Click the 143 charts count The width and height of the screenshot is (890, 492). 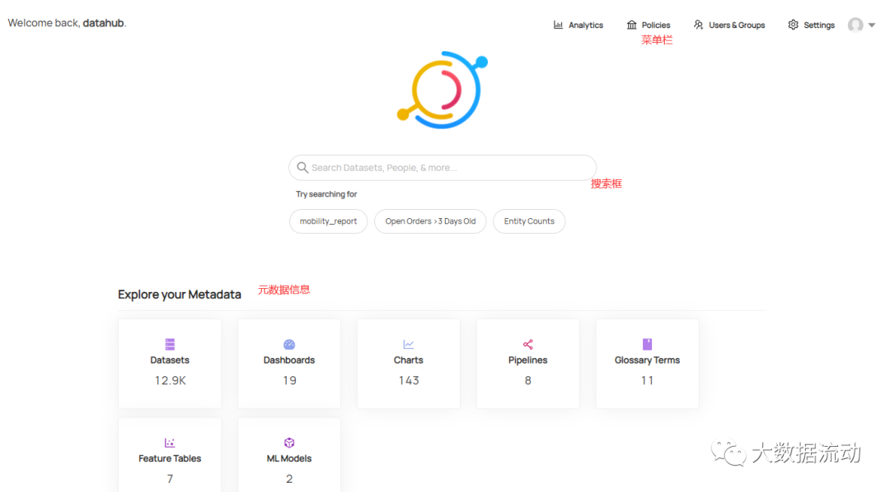click(x=409, y=380)
